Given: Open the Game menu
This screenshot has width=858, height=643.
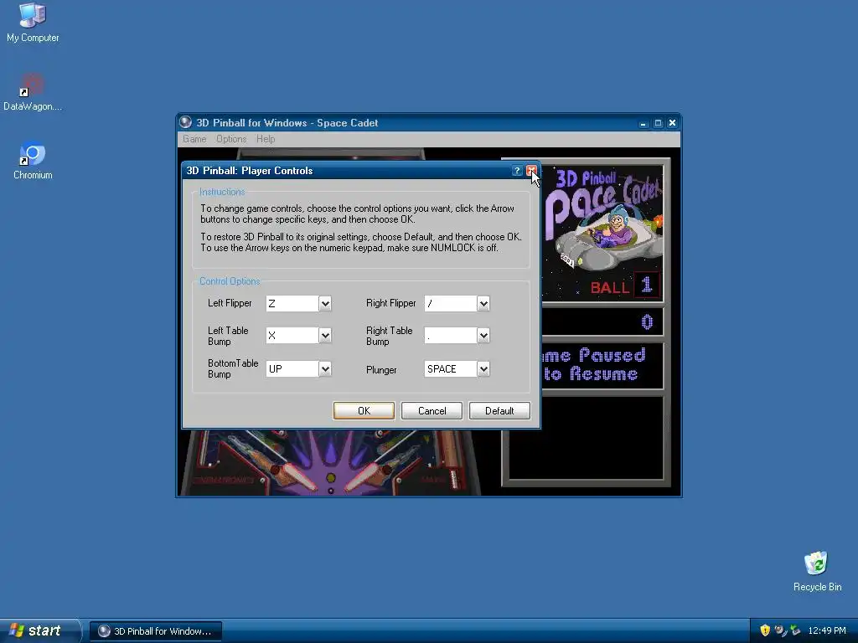Looking at the screenshot, I should 194,139.
